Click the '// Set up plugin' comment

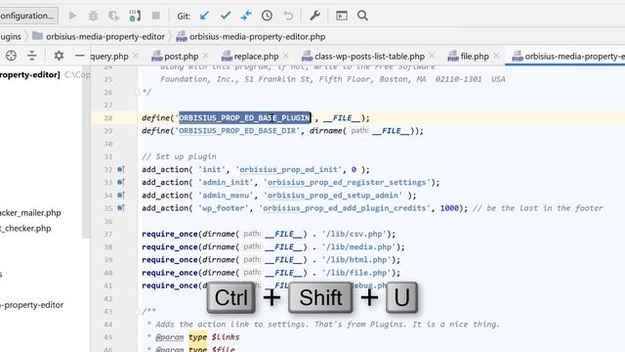(179, 156)
